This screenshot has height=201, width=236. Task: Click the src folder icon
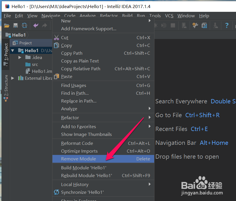[28, 65]
